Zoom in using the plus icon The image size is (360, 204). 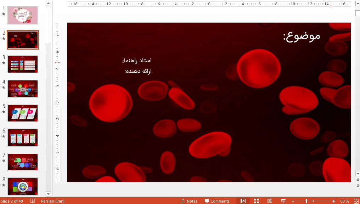coord(333,201)
